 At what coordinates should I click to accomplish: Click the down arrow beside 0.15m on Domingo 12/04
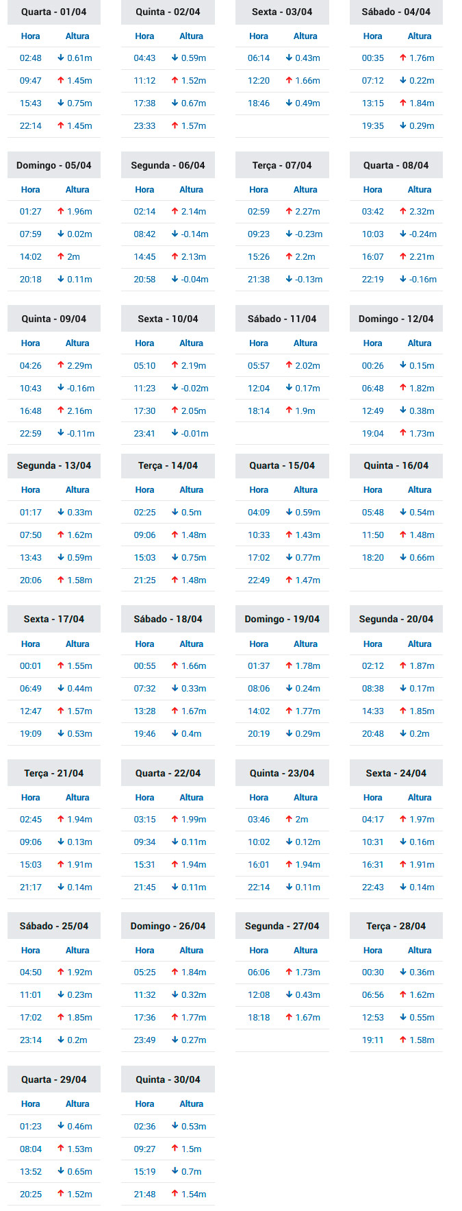(x=402, y=366)
